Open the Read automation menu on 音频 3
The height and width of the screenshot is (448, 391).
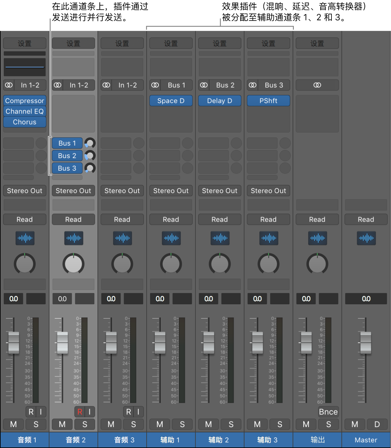[x=122, y=219]
